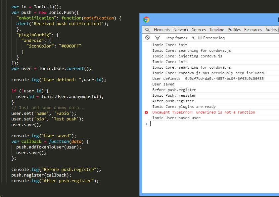Click the 'After push.register' console log line

173,101
